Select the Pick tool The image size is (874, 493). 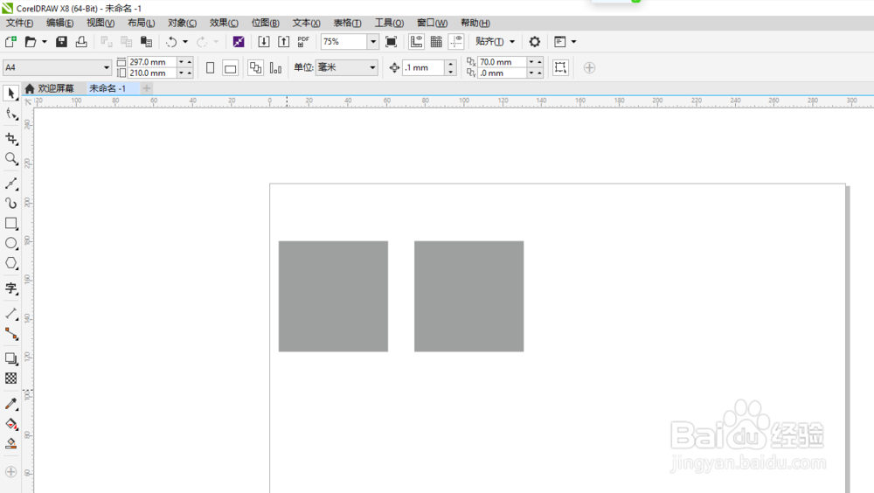(x=10, y=94)
